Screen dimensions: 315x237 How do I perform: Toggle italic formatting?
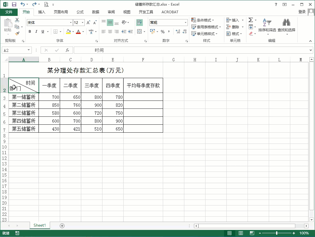coord(36,32)
